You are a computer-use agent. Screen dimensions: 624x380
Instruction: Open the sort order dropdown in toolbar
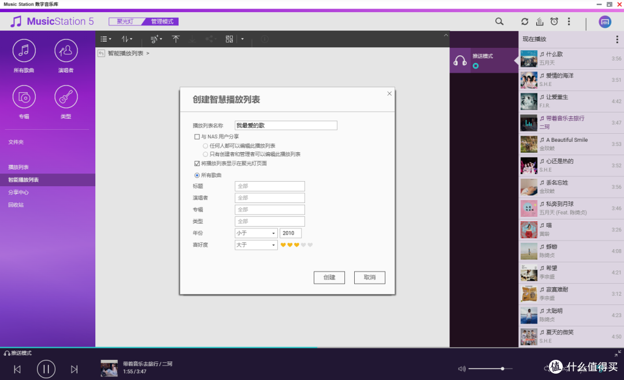tap(127, 39)
